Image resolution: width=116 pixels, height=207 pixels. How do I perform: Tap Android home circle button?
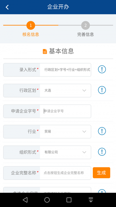(x=47, y=200)
